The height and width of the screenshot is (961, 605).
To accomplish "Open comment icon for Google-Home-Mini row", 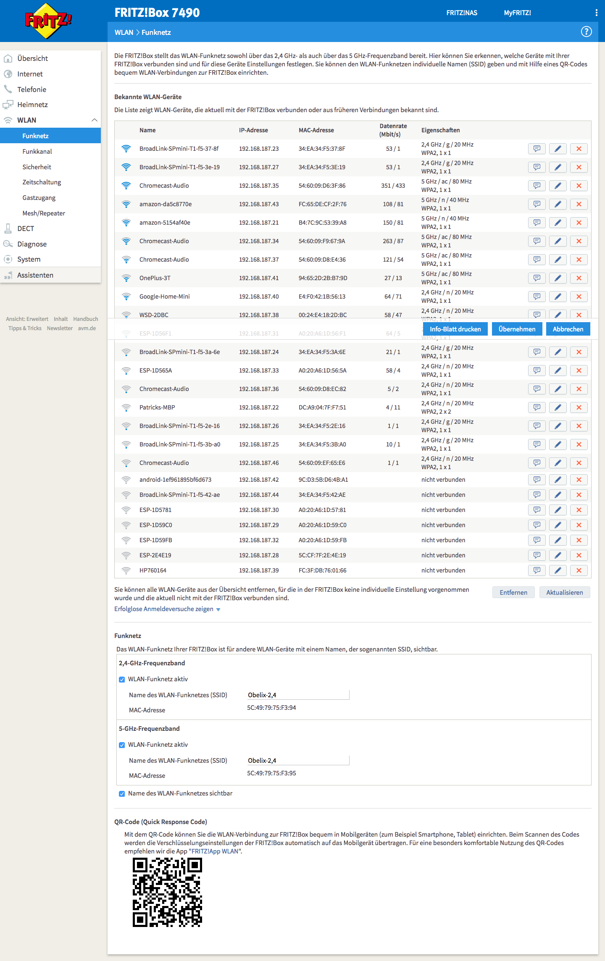I will coord(537,297).
